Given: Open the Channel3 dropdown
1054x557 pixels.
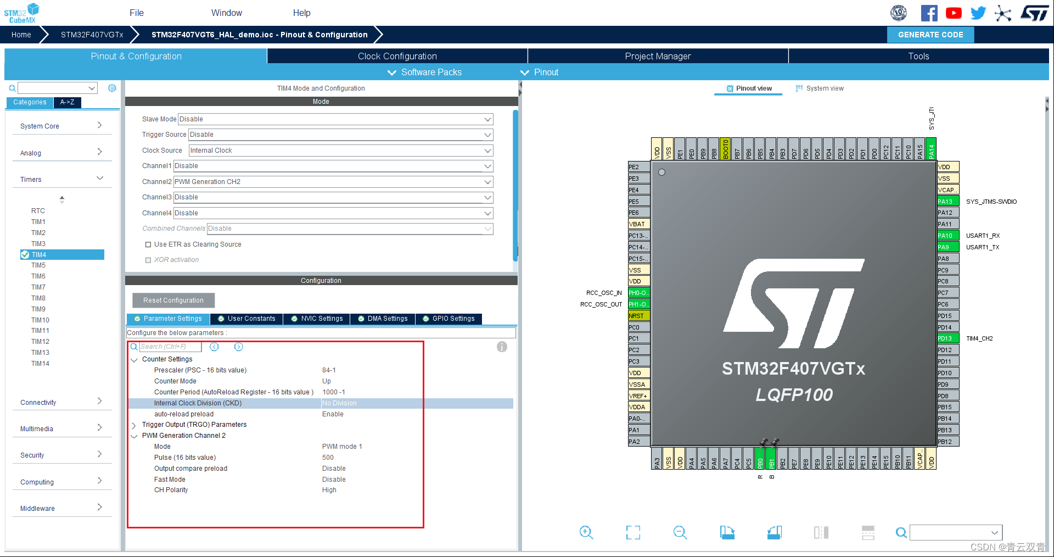Looking at the screenshot, I should point(333,197).
